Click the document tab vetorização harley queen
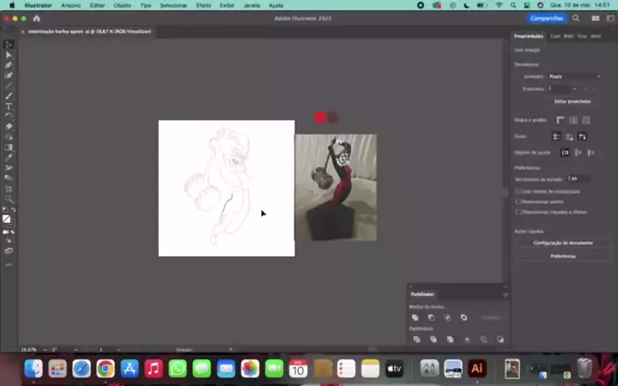 click(89, 32)
